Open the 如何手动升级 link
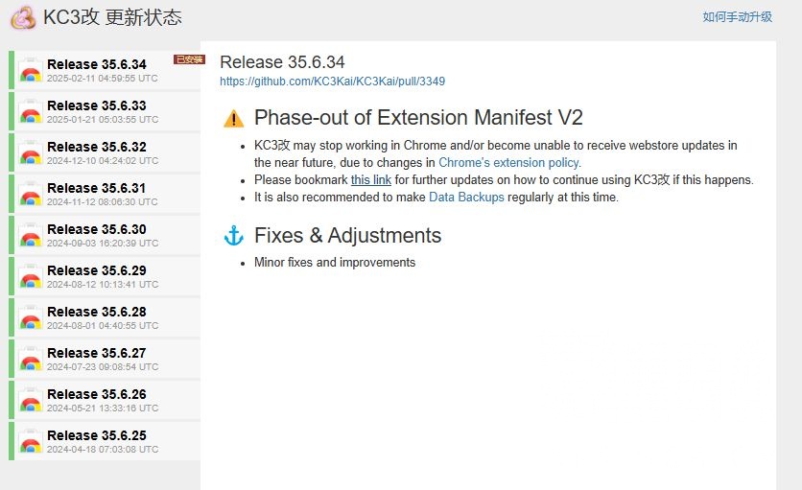Viewport: 802px width, 490px height. click(x=737, y=17)
